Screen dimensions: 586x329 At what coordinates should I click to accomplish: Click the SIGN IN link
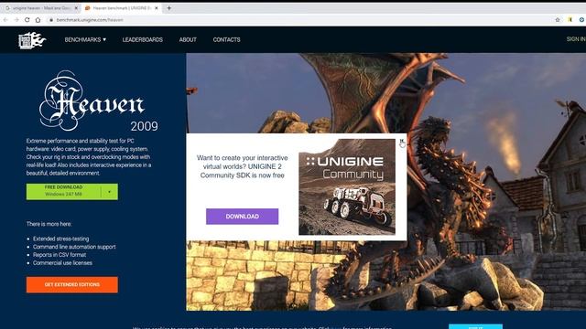(x=576, y=38)
